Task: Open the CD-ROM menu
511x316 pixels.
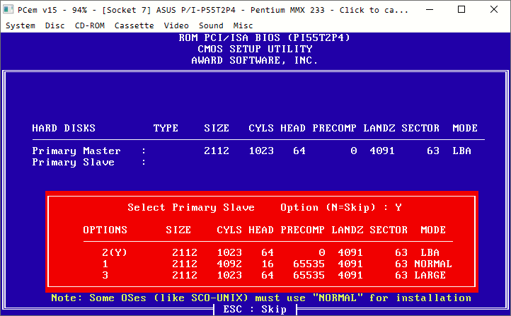Action: (90, 25)
